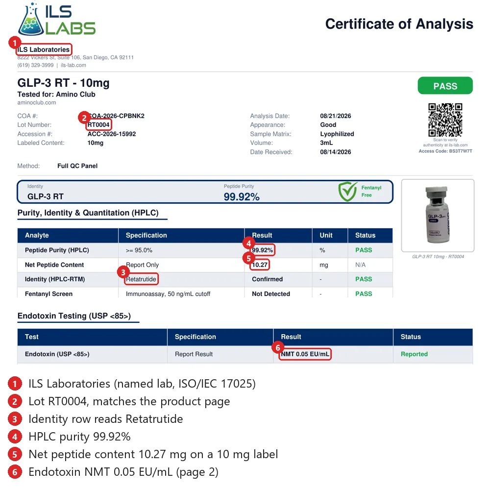Click the green Reported status
The height and width of the screenshot is (490, 490).
coord(414,354)
